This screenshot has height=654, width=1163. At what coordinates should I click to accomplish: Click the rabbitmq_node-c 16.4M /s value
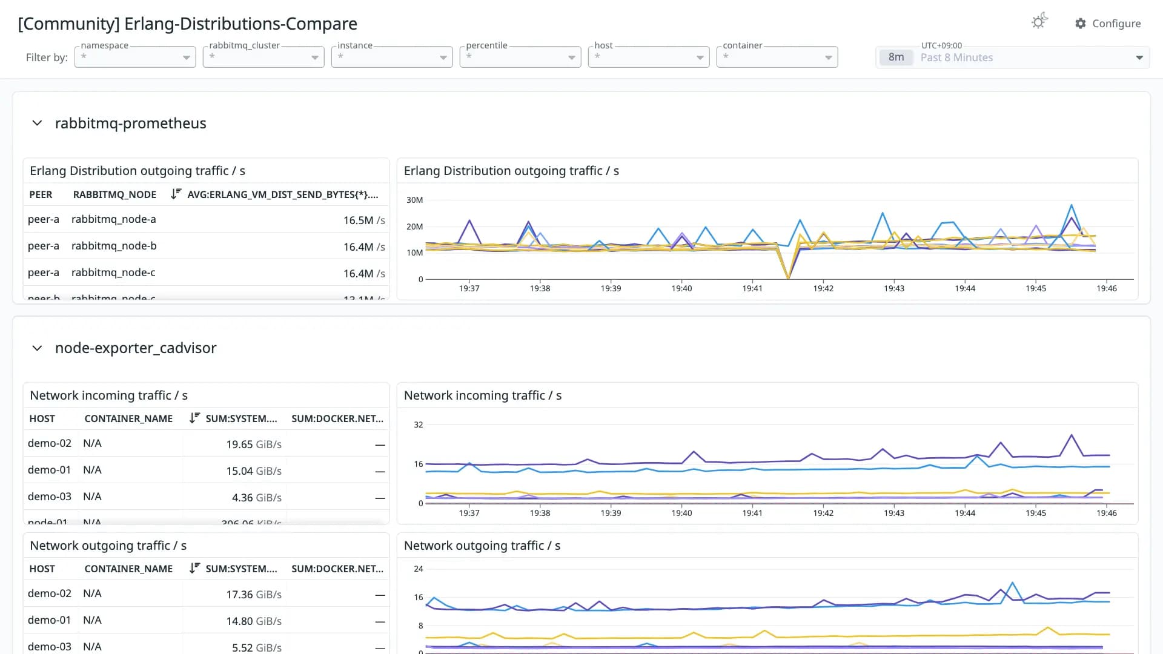coord(364,274)
